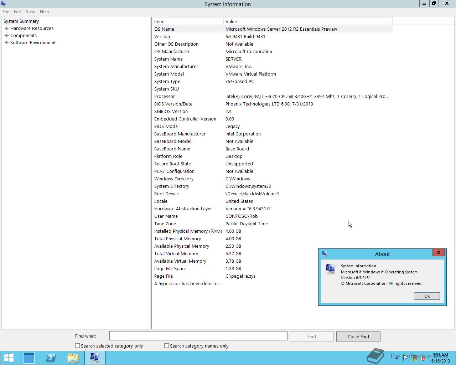This screenshot has height=365, width=456.
Task: Select the Version 6.3.9431 Build row
Action: click(x=273, y=36)
